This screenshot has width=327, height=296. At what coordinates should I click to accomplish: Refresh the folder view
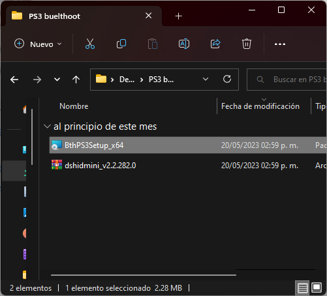[227, 79]
